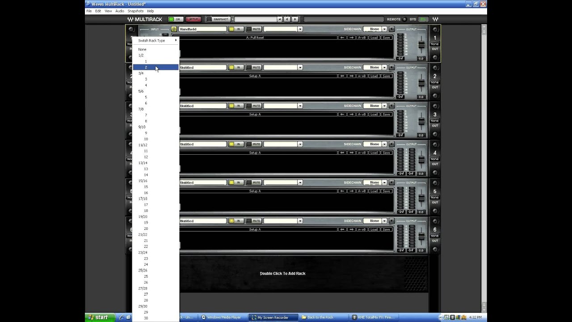Click the MultiRack logo at top left
The image size is (572, 322).
144,19
